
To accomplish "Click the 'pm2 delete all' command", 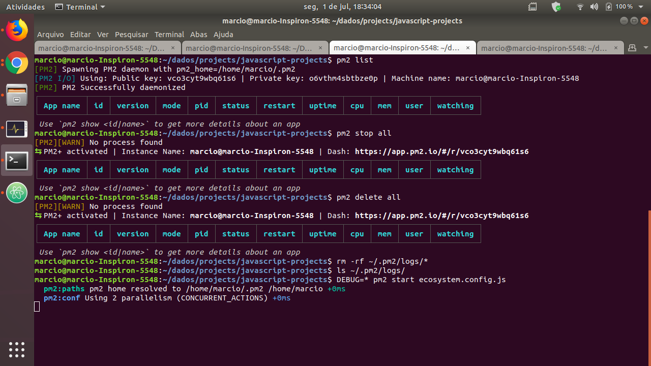I will [369, 197].
